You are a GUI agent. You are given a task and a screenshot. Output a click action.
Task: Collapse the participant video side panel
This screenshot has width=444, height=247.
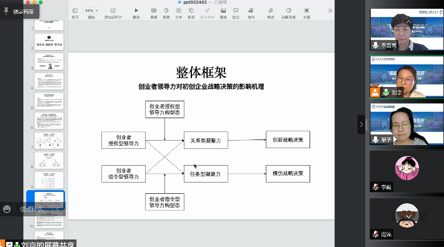[x=361, y=124]
